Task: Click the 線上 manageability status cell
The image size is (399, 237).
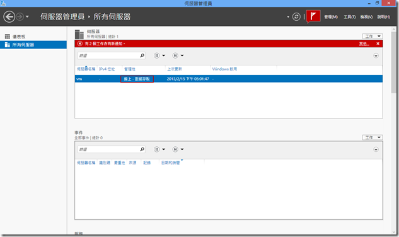Action: point(137,79)
